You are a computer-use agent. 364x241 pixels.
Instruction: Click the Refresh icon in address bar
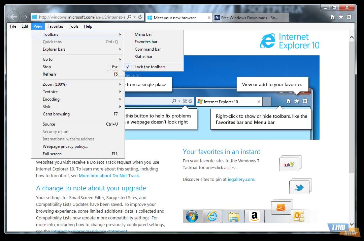[140, 17]
